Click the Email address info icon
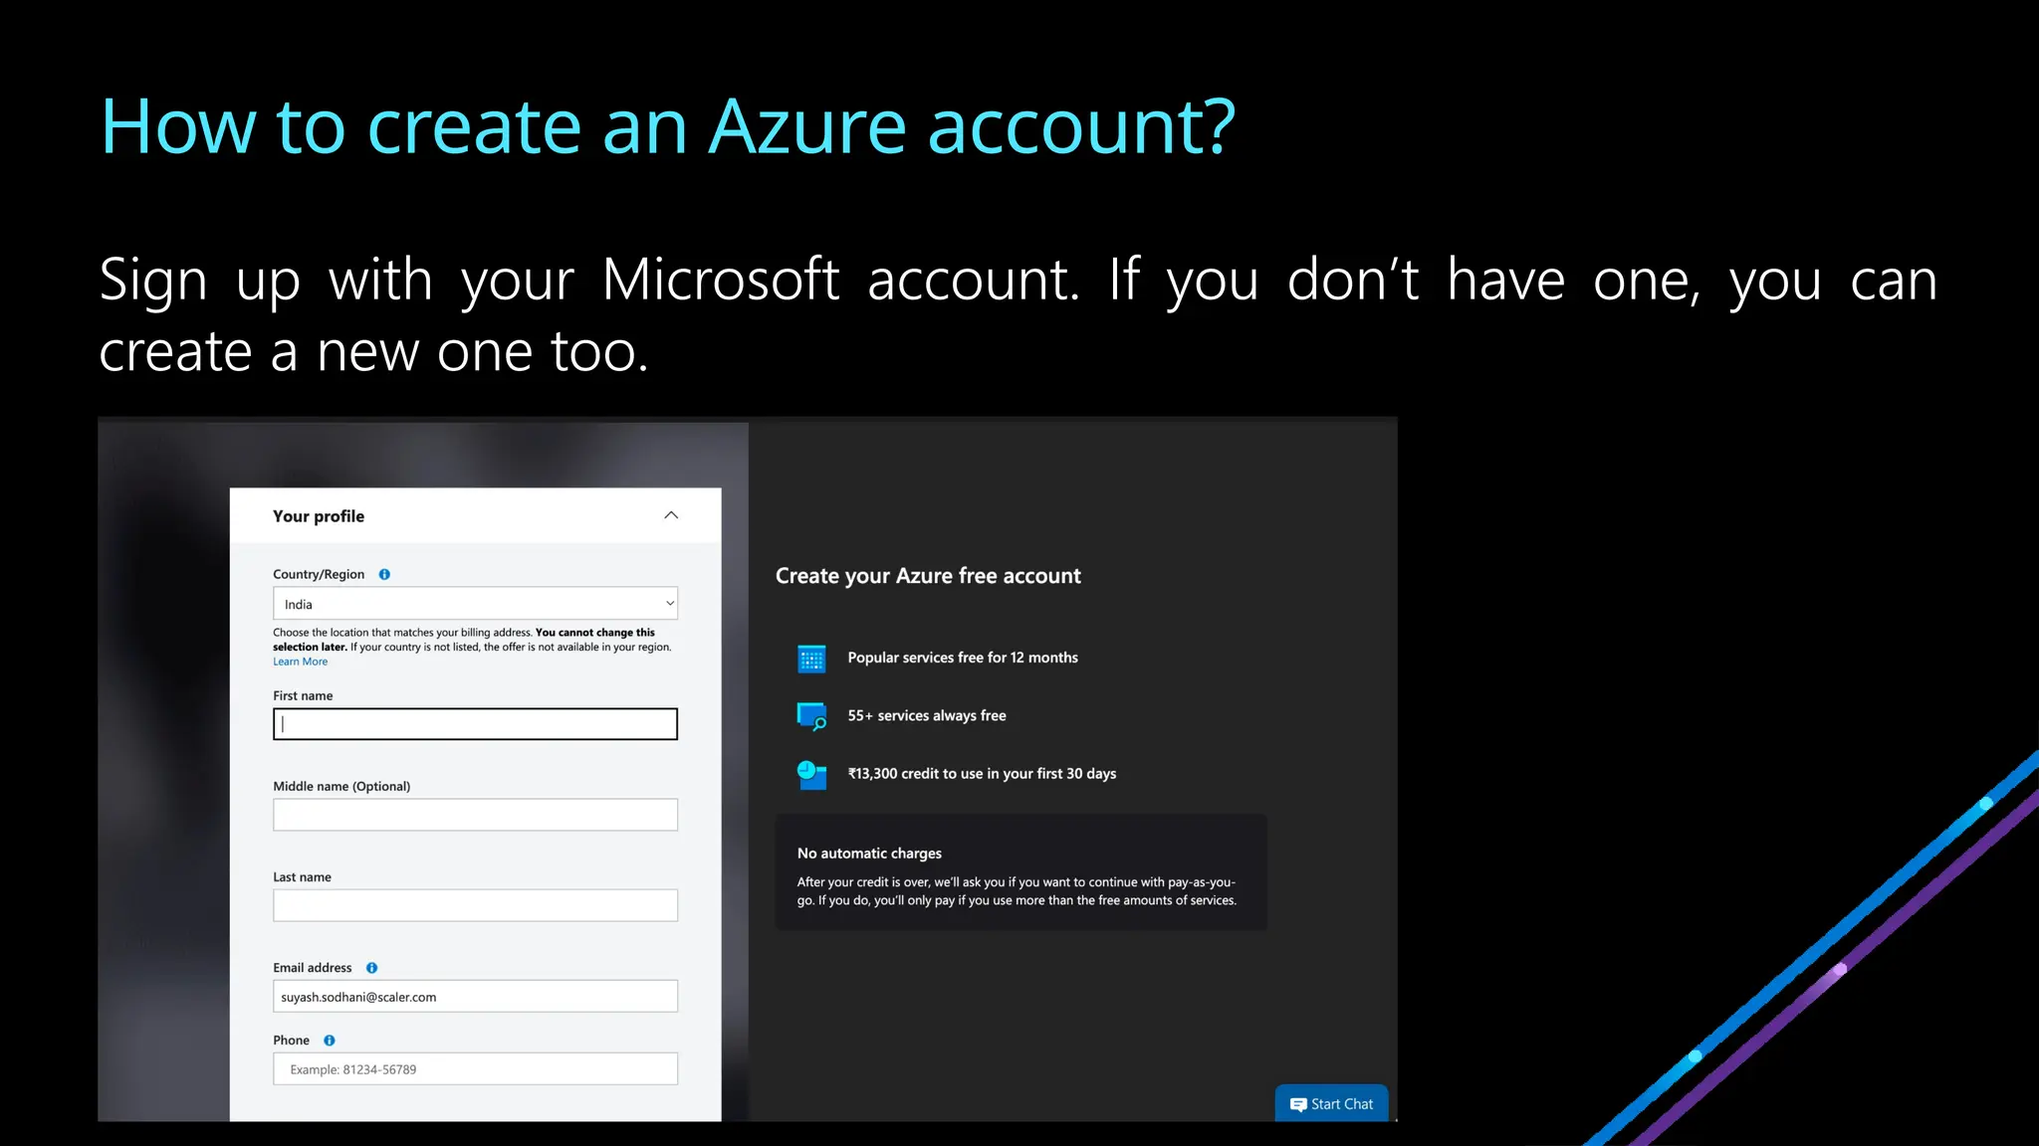The image size is (2039, 1146). [x=371, y=968]
